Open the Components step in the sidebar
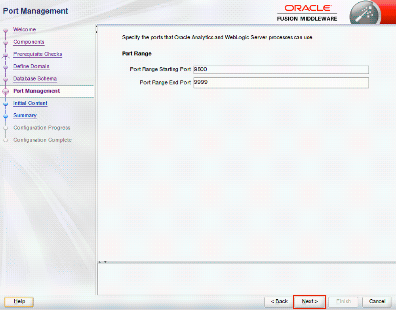Image resolution: width=396 pixels, height=310 pixels. point(29,42)
